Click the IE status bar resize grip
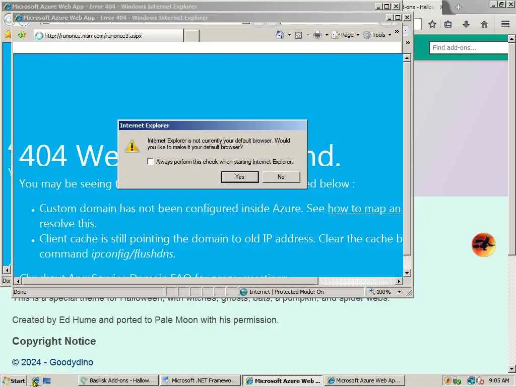This screenshot has height=387, width=516. coord(409,293)
